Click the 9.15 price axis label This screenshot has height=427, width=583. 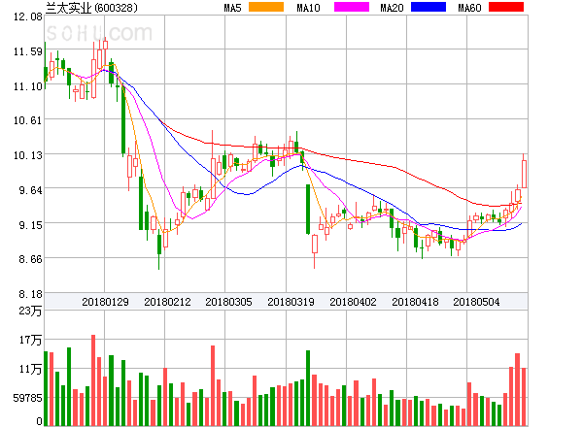[x=30, y=225]
